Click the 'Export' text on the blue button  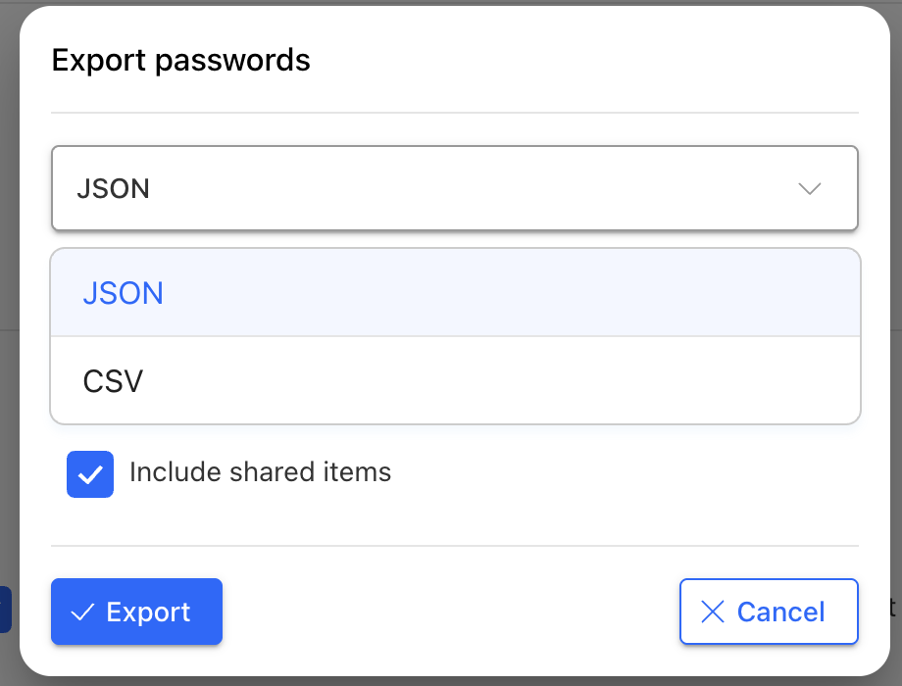pyautogui.click(x=148, y=612)
